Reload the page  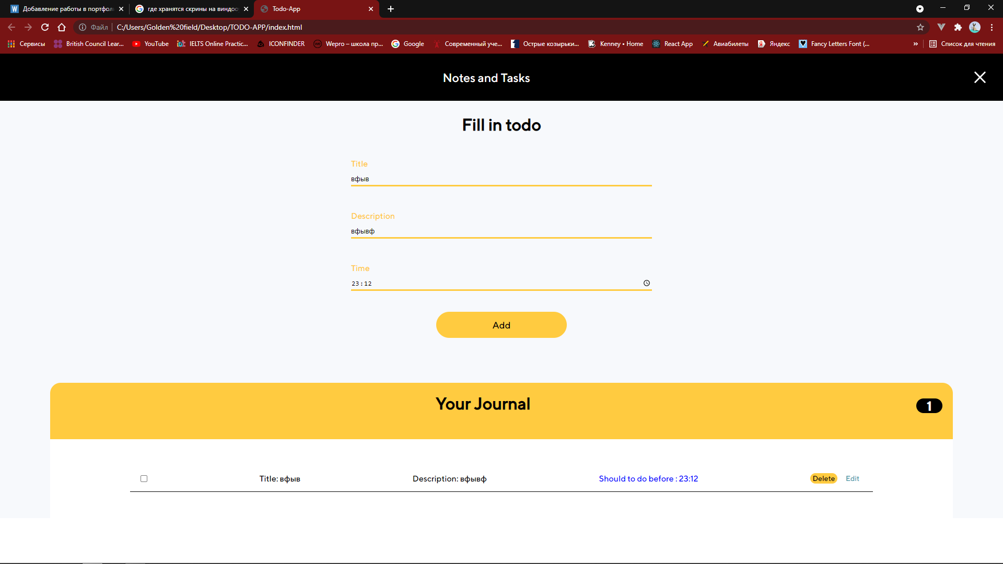pos(45,27)
